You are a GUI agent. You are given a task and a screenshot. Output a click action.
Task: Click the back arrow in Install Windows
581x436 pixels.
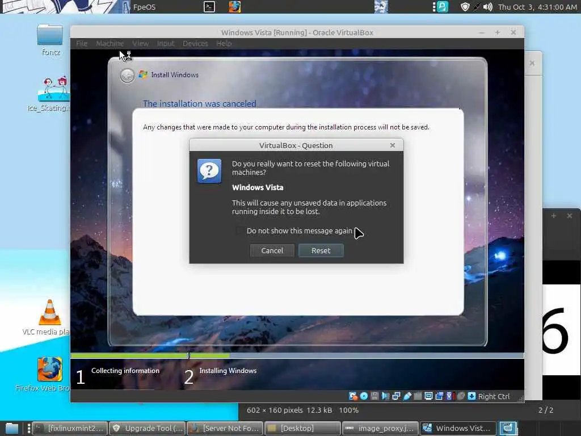click(127, 76)
